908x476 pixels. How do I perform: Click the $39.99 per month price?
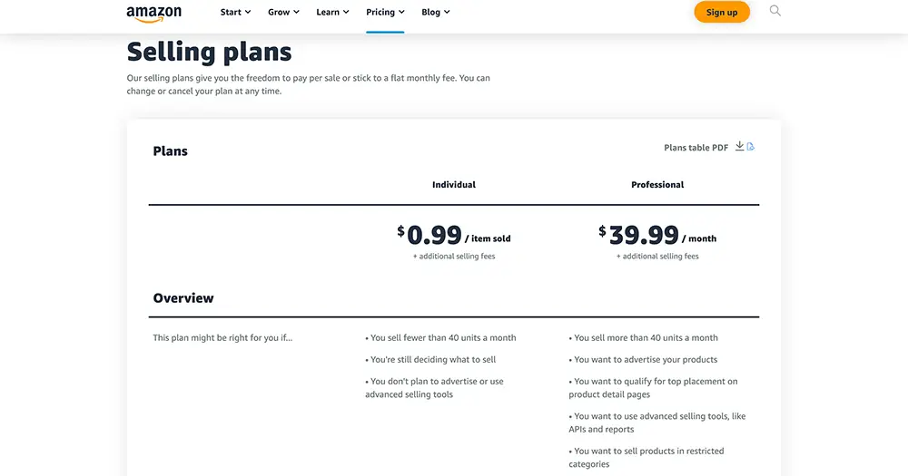tap(657, 236)
